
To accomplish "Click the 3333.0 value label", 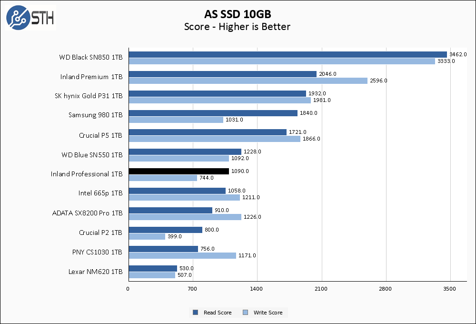I will tap(446, 61).
